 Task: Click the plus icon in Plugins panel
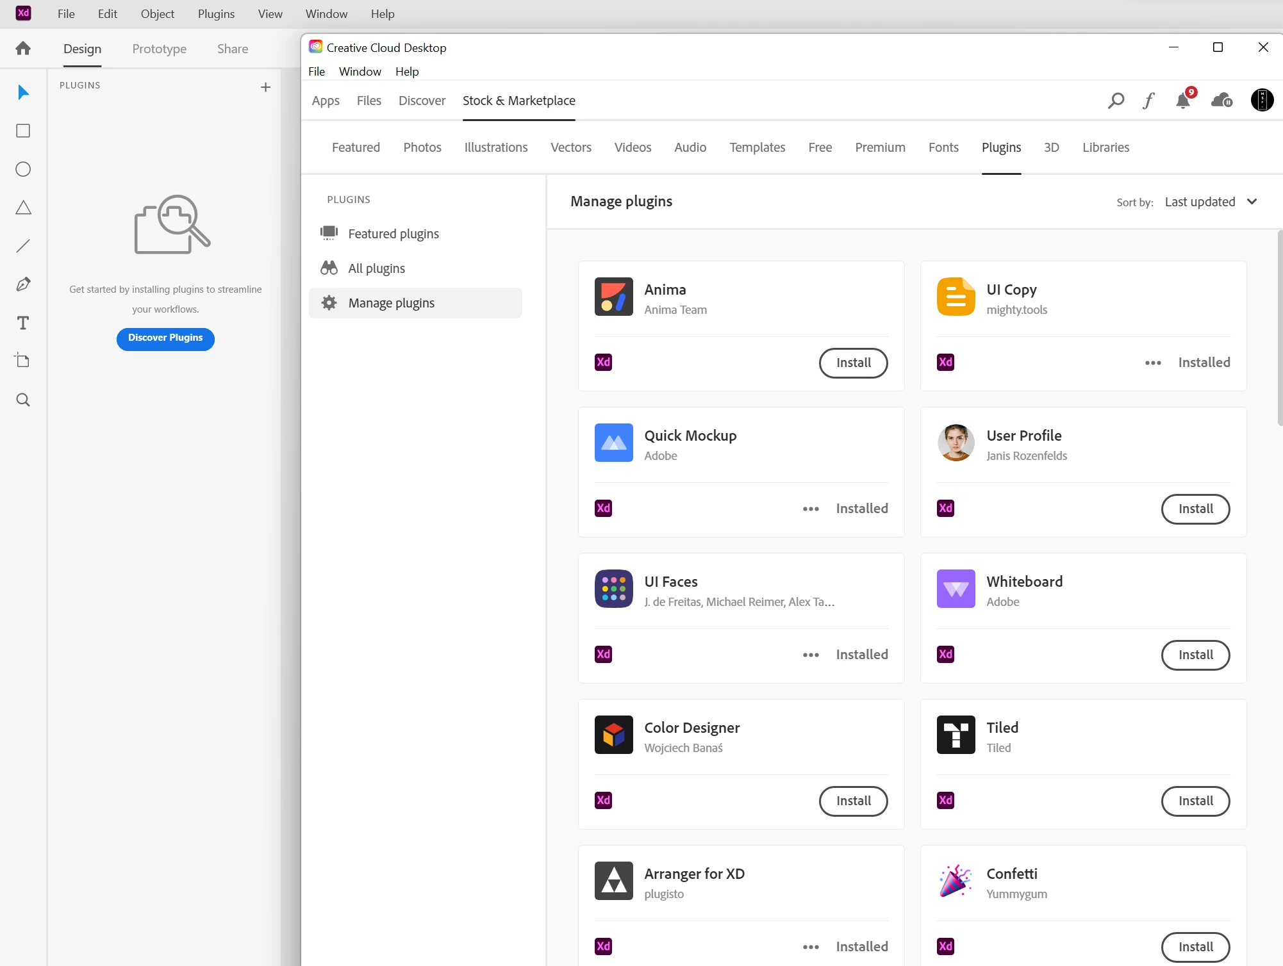click(265, 87)
